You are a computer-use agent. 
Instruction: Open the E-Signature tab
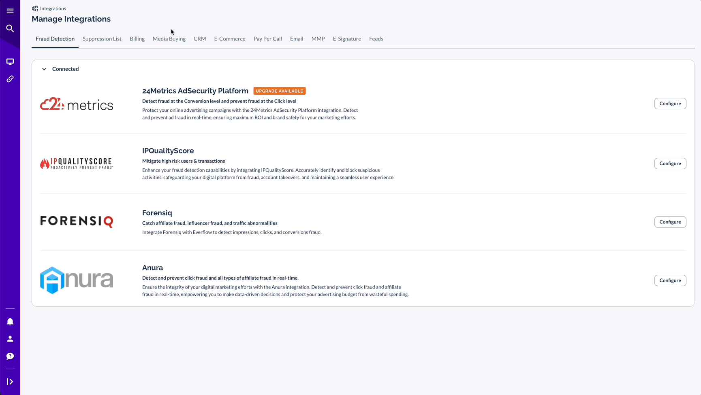pyautogui.click(x=347, y=39)
